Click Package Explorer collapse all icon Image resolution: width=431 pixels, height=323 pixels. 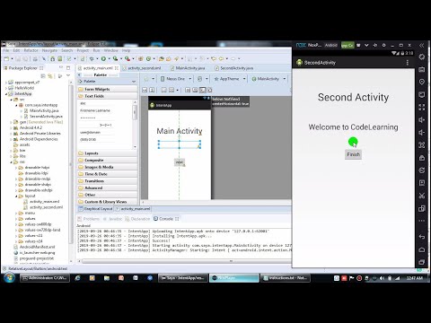[43, 76]
